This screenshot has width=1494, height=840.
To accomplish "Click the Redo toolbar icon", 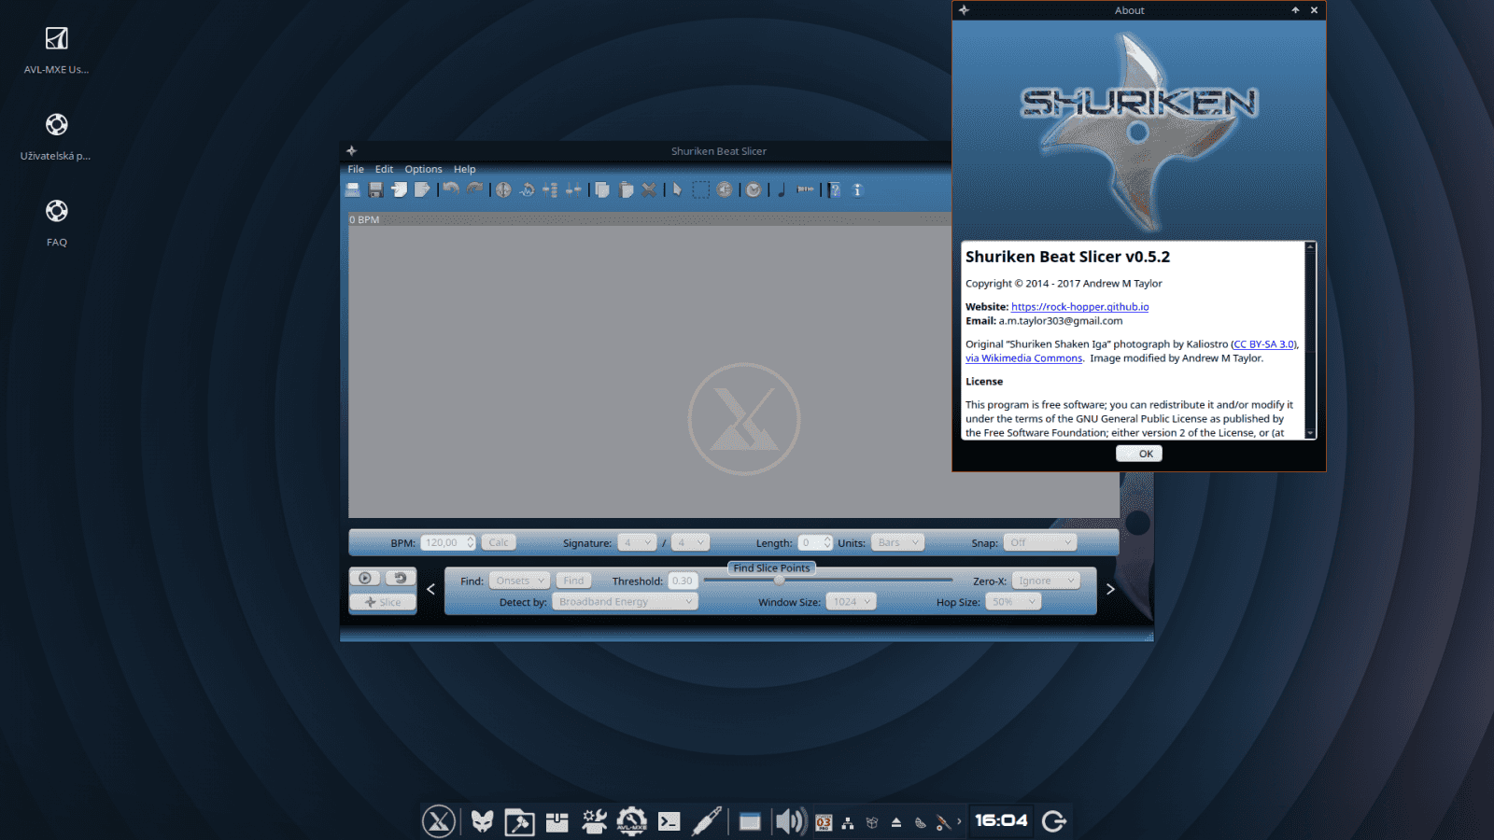I will tap(474, 190).
